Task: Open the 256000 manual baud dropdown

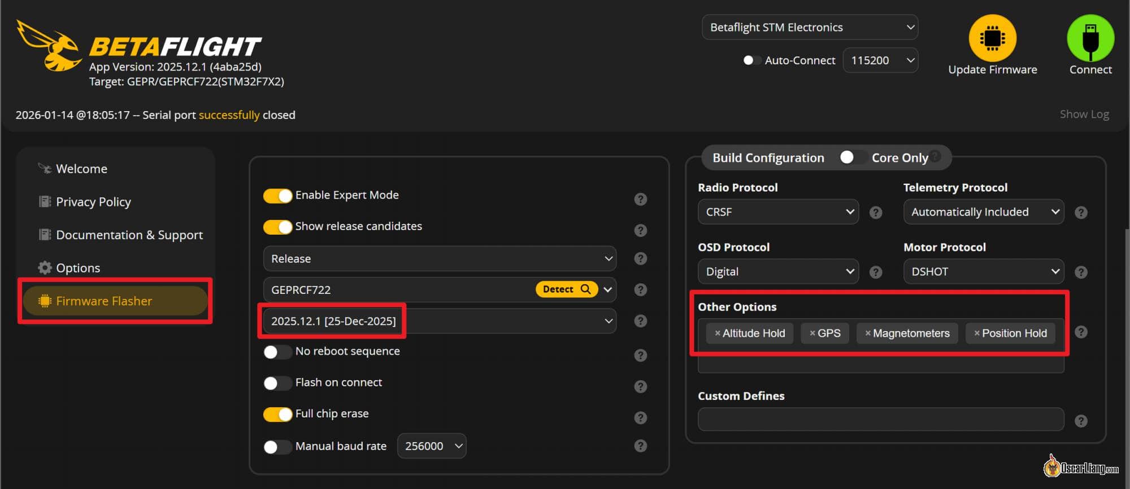Action: (432, 446)
